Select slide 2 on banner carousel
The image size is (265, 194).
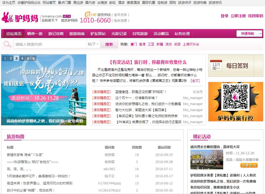tap(11, 58)
